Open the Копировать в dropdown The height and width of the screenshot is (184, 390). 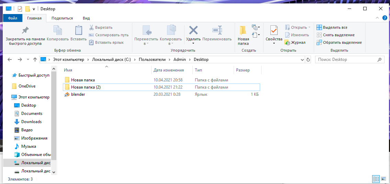coord(171,35)
